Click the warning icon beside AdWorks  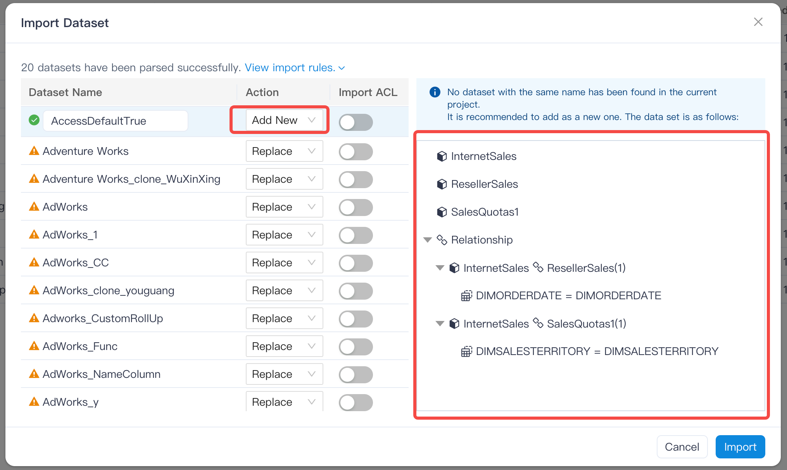[34, 206]
